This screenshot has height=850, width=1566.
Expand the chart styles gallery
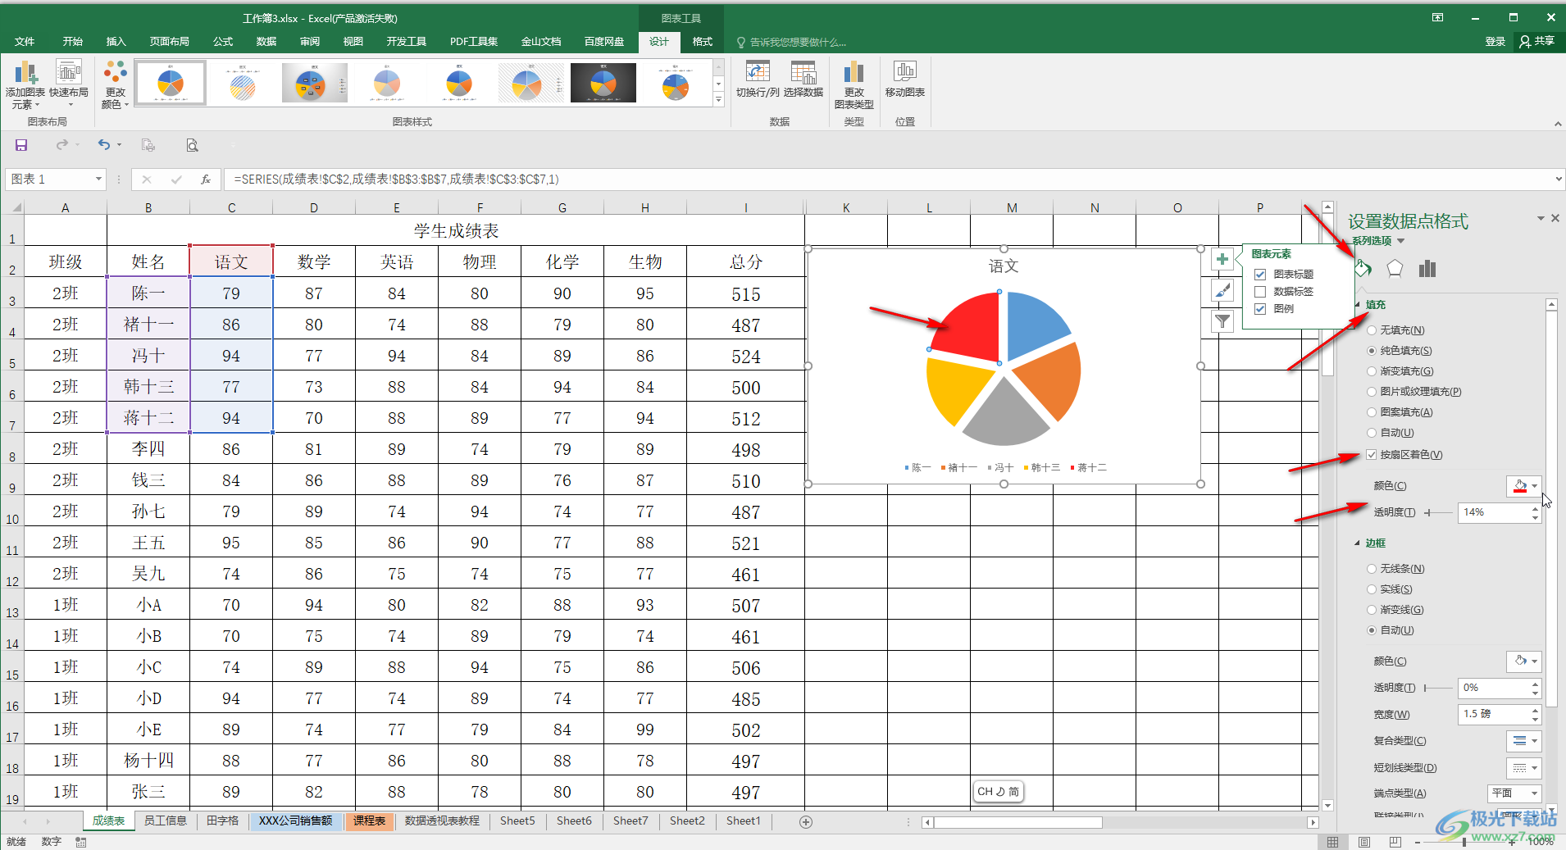718,100
